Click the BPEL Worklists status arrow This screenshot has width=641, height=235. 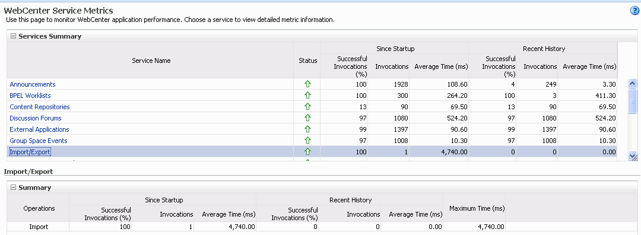tap(307, 95)
